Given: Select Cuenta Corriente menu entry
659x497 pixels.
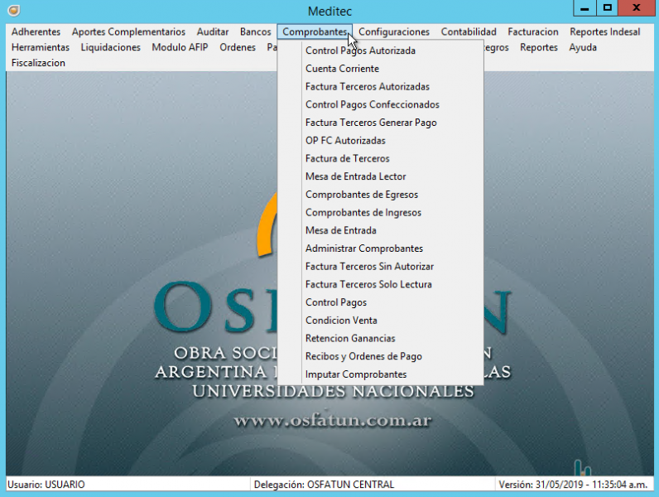Looking at the screenshot, I should 381,69.
